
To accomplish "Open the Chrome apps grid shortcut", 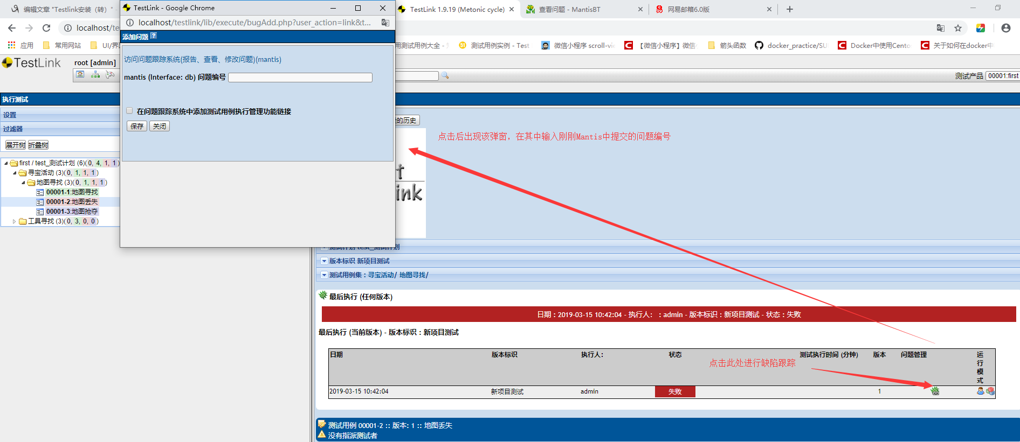I will pyautogui.click(x=11, y=45).
